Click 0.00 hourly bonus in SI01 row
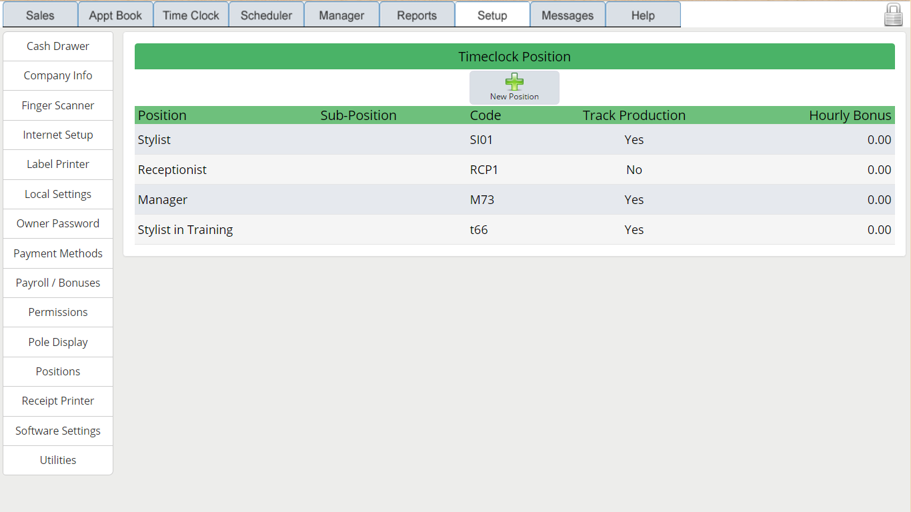Viewport: 911px width, 512px height. (879, 139)
